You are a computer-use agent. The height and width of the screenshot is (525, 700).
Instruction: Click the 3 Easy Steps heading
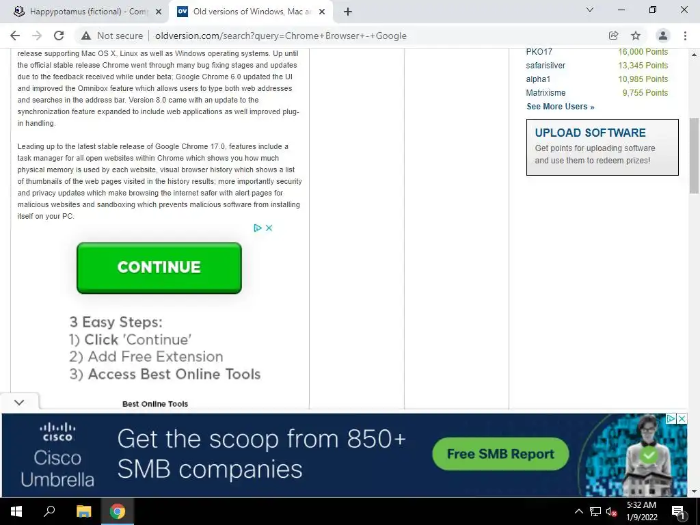pyautogui.click(x=116, y=322)
